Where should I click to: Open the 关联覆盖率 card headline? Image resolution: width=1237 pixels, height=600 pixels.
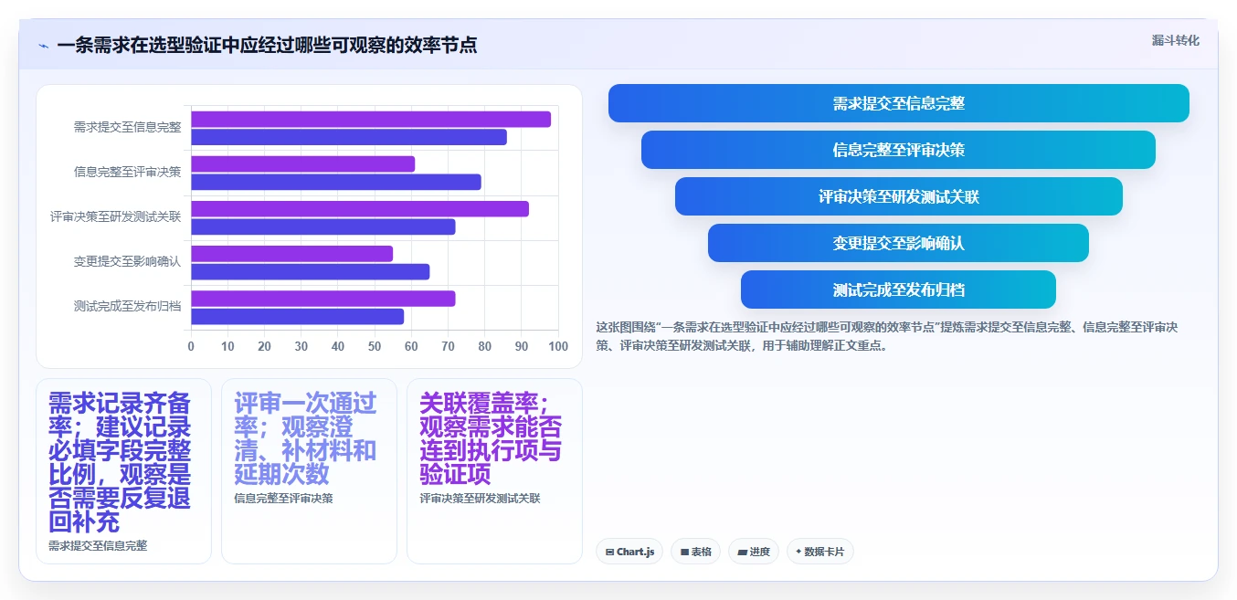pos(492,439)
